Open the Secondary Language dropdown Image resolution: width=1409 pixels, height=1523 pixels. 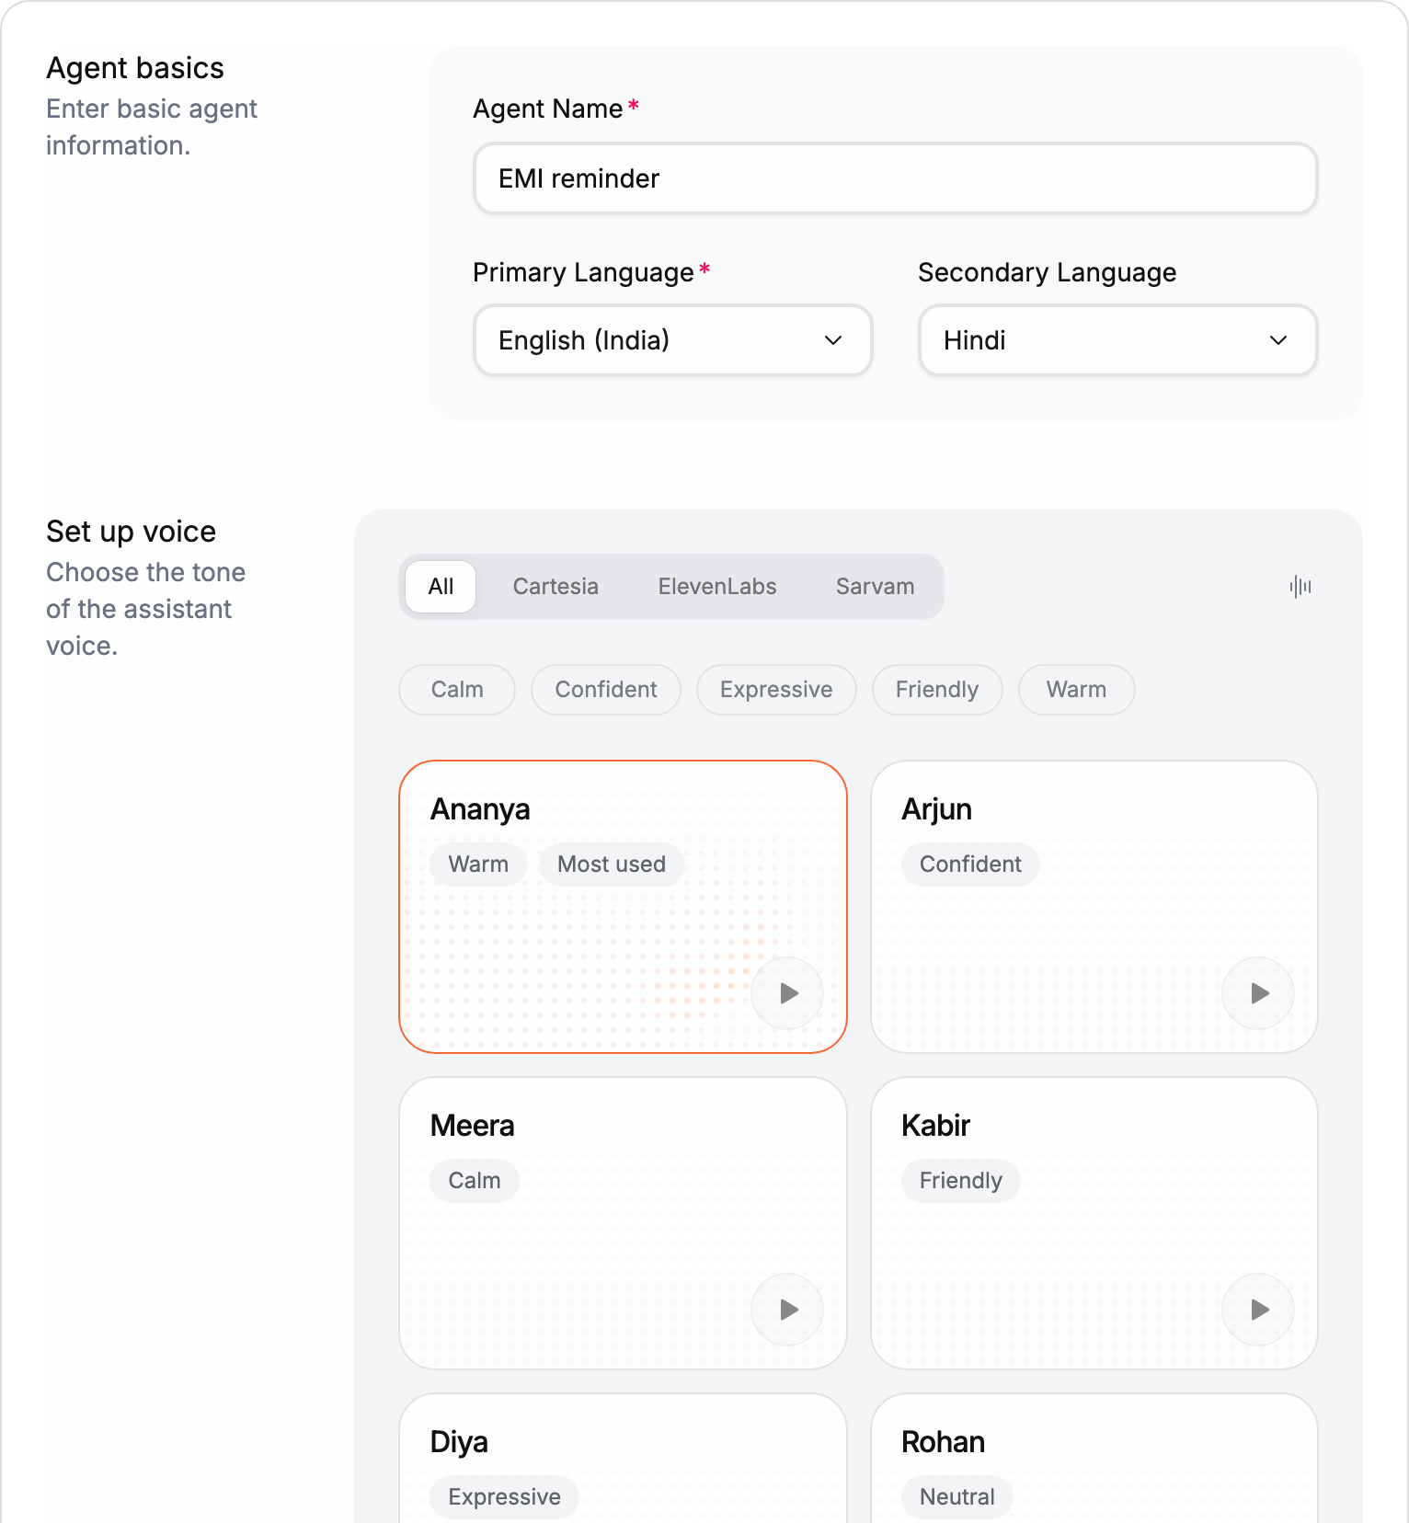[x=1117, y=340]
